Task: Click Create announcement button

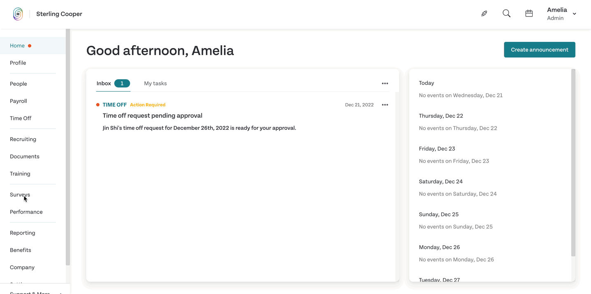Action: (539, 50)
